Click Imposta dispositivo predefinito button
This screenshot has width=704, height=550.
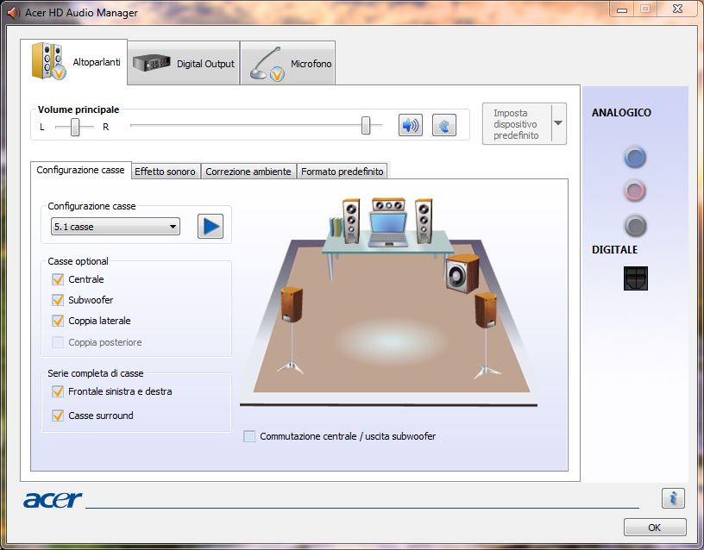pyautogui.click(x=517, y=124)
